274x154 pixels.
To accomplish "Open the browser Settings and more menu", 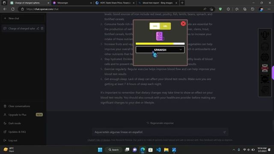I will 269,9.
